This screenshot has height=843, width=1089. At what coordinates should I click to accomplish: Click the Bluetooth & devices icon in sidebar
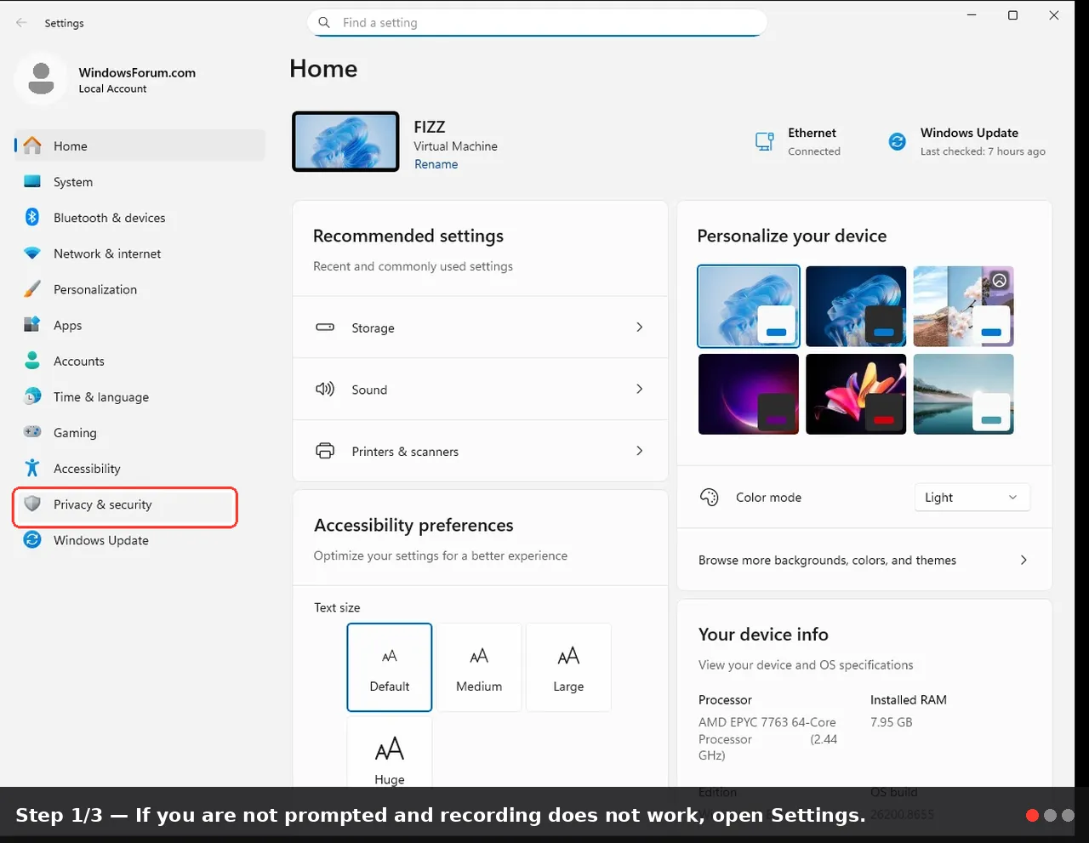32,217
